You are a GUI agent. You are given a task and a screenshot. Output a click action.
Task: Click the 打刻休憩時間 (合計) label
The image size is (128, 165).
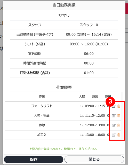click(35, 73)
